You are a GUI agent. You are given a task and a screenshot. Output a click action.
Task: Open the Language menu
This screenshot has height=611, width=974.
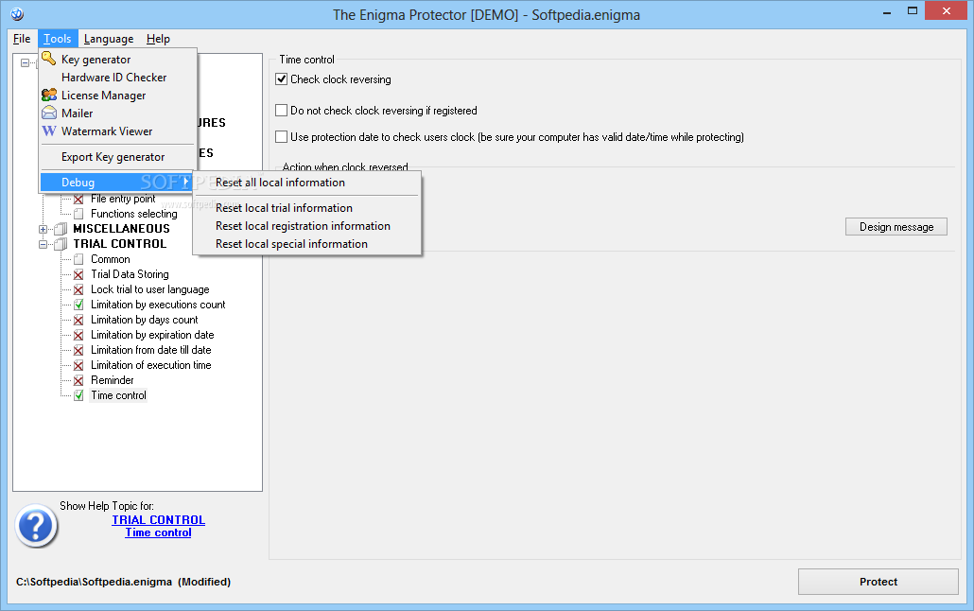(x=109, y=39)
